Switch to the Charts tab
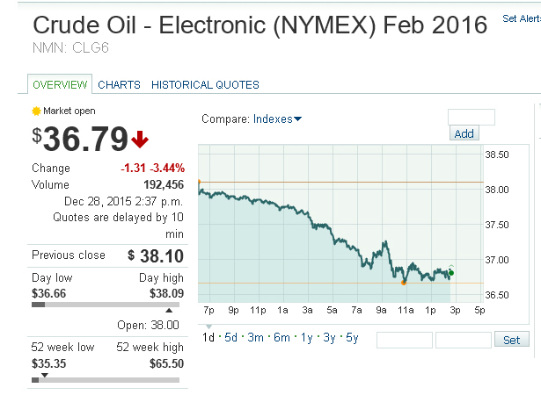Viewport: 541px width, 395px height. click(x=119, y=85)
